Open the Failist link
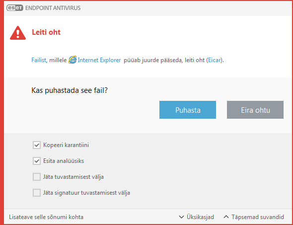 point(39,60)
